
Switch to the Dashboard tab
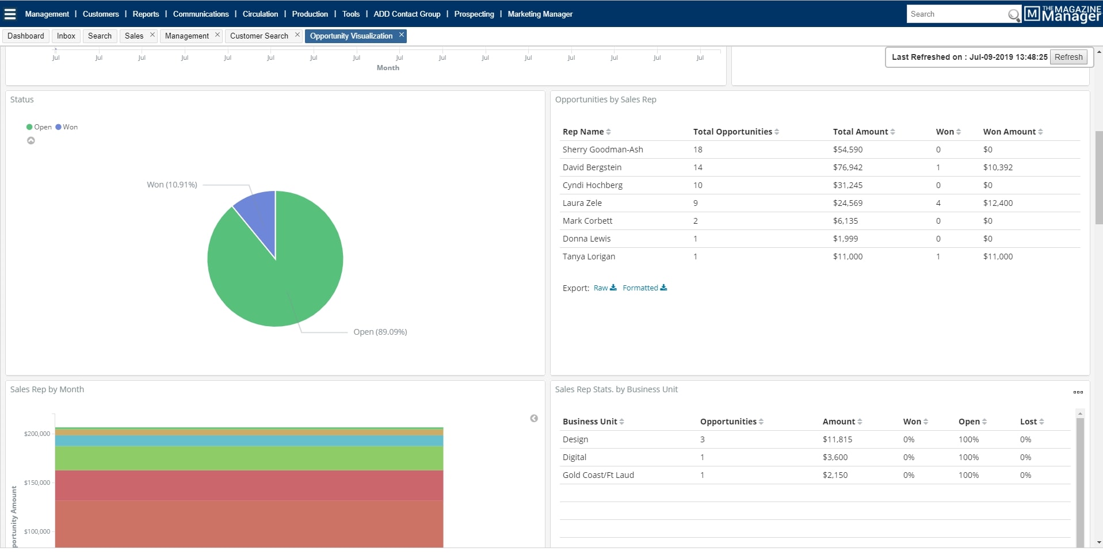coord(25,36)
